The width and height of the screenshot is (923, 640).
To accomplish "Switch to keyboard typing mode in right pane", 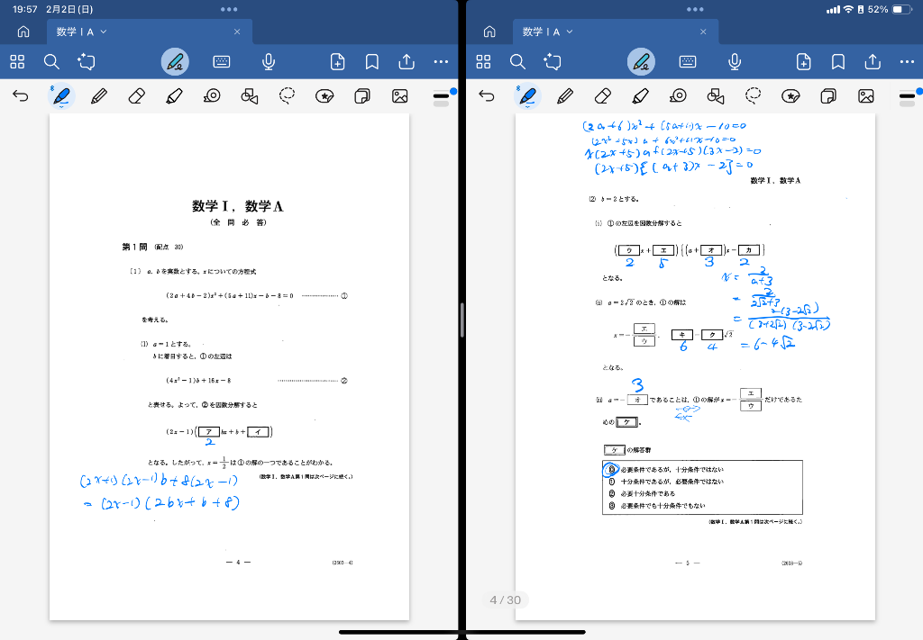I will (688, 62).
